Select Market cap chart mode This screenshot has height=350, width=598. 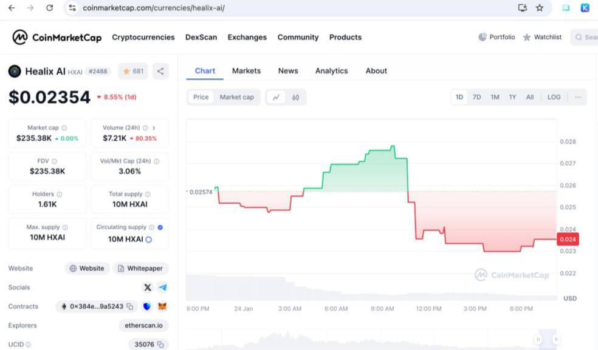pyautogui.click(x=236, y=97)
